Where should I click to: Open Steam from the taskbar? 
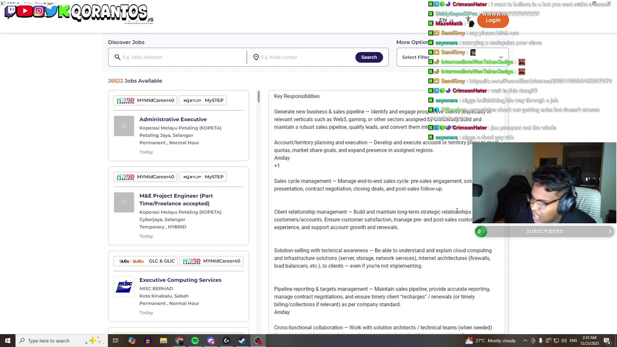(242, 341)
